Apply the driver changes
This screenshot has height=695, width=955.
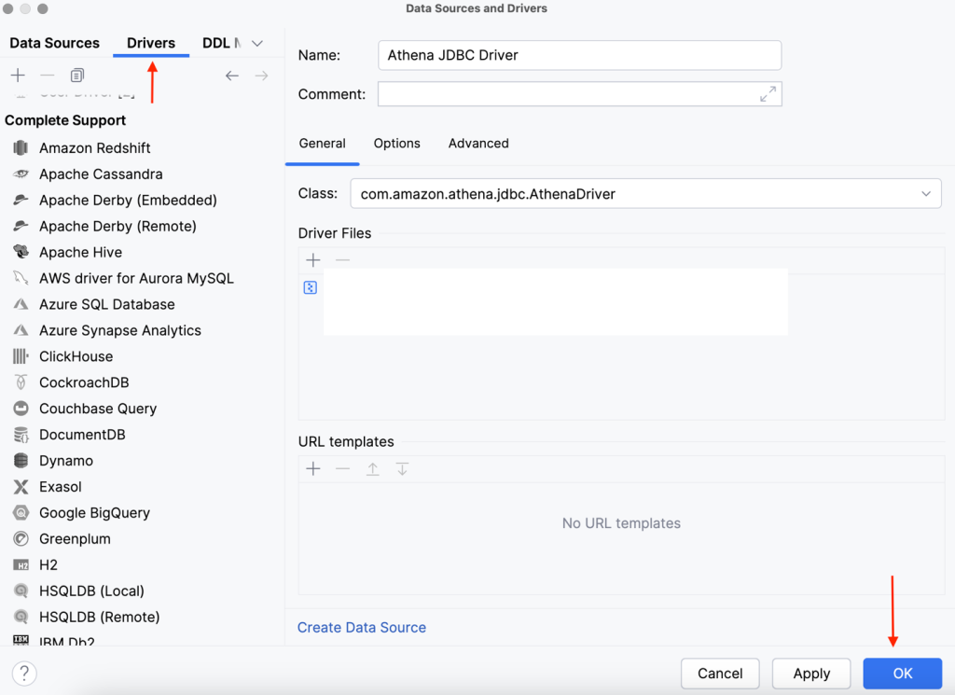point(810,673)
